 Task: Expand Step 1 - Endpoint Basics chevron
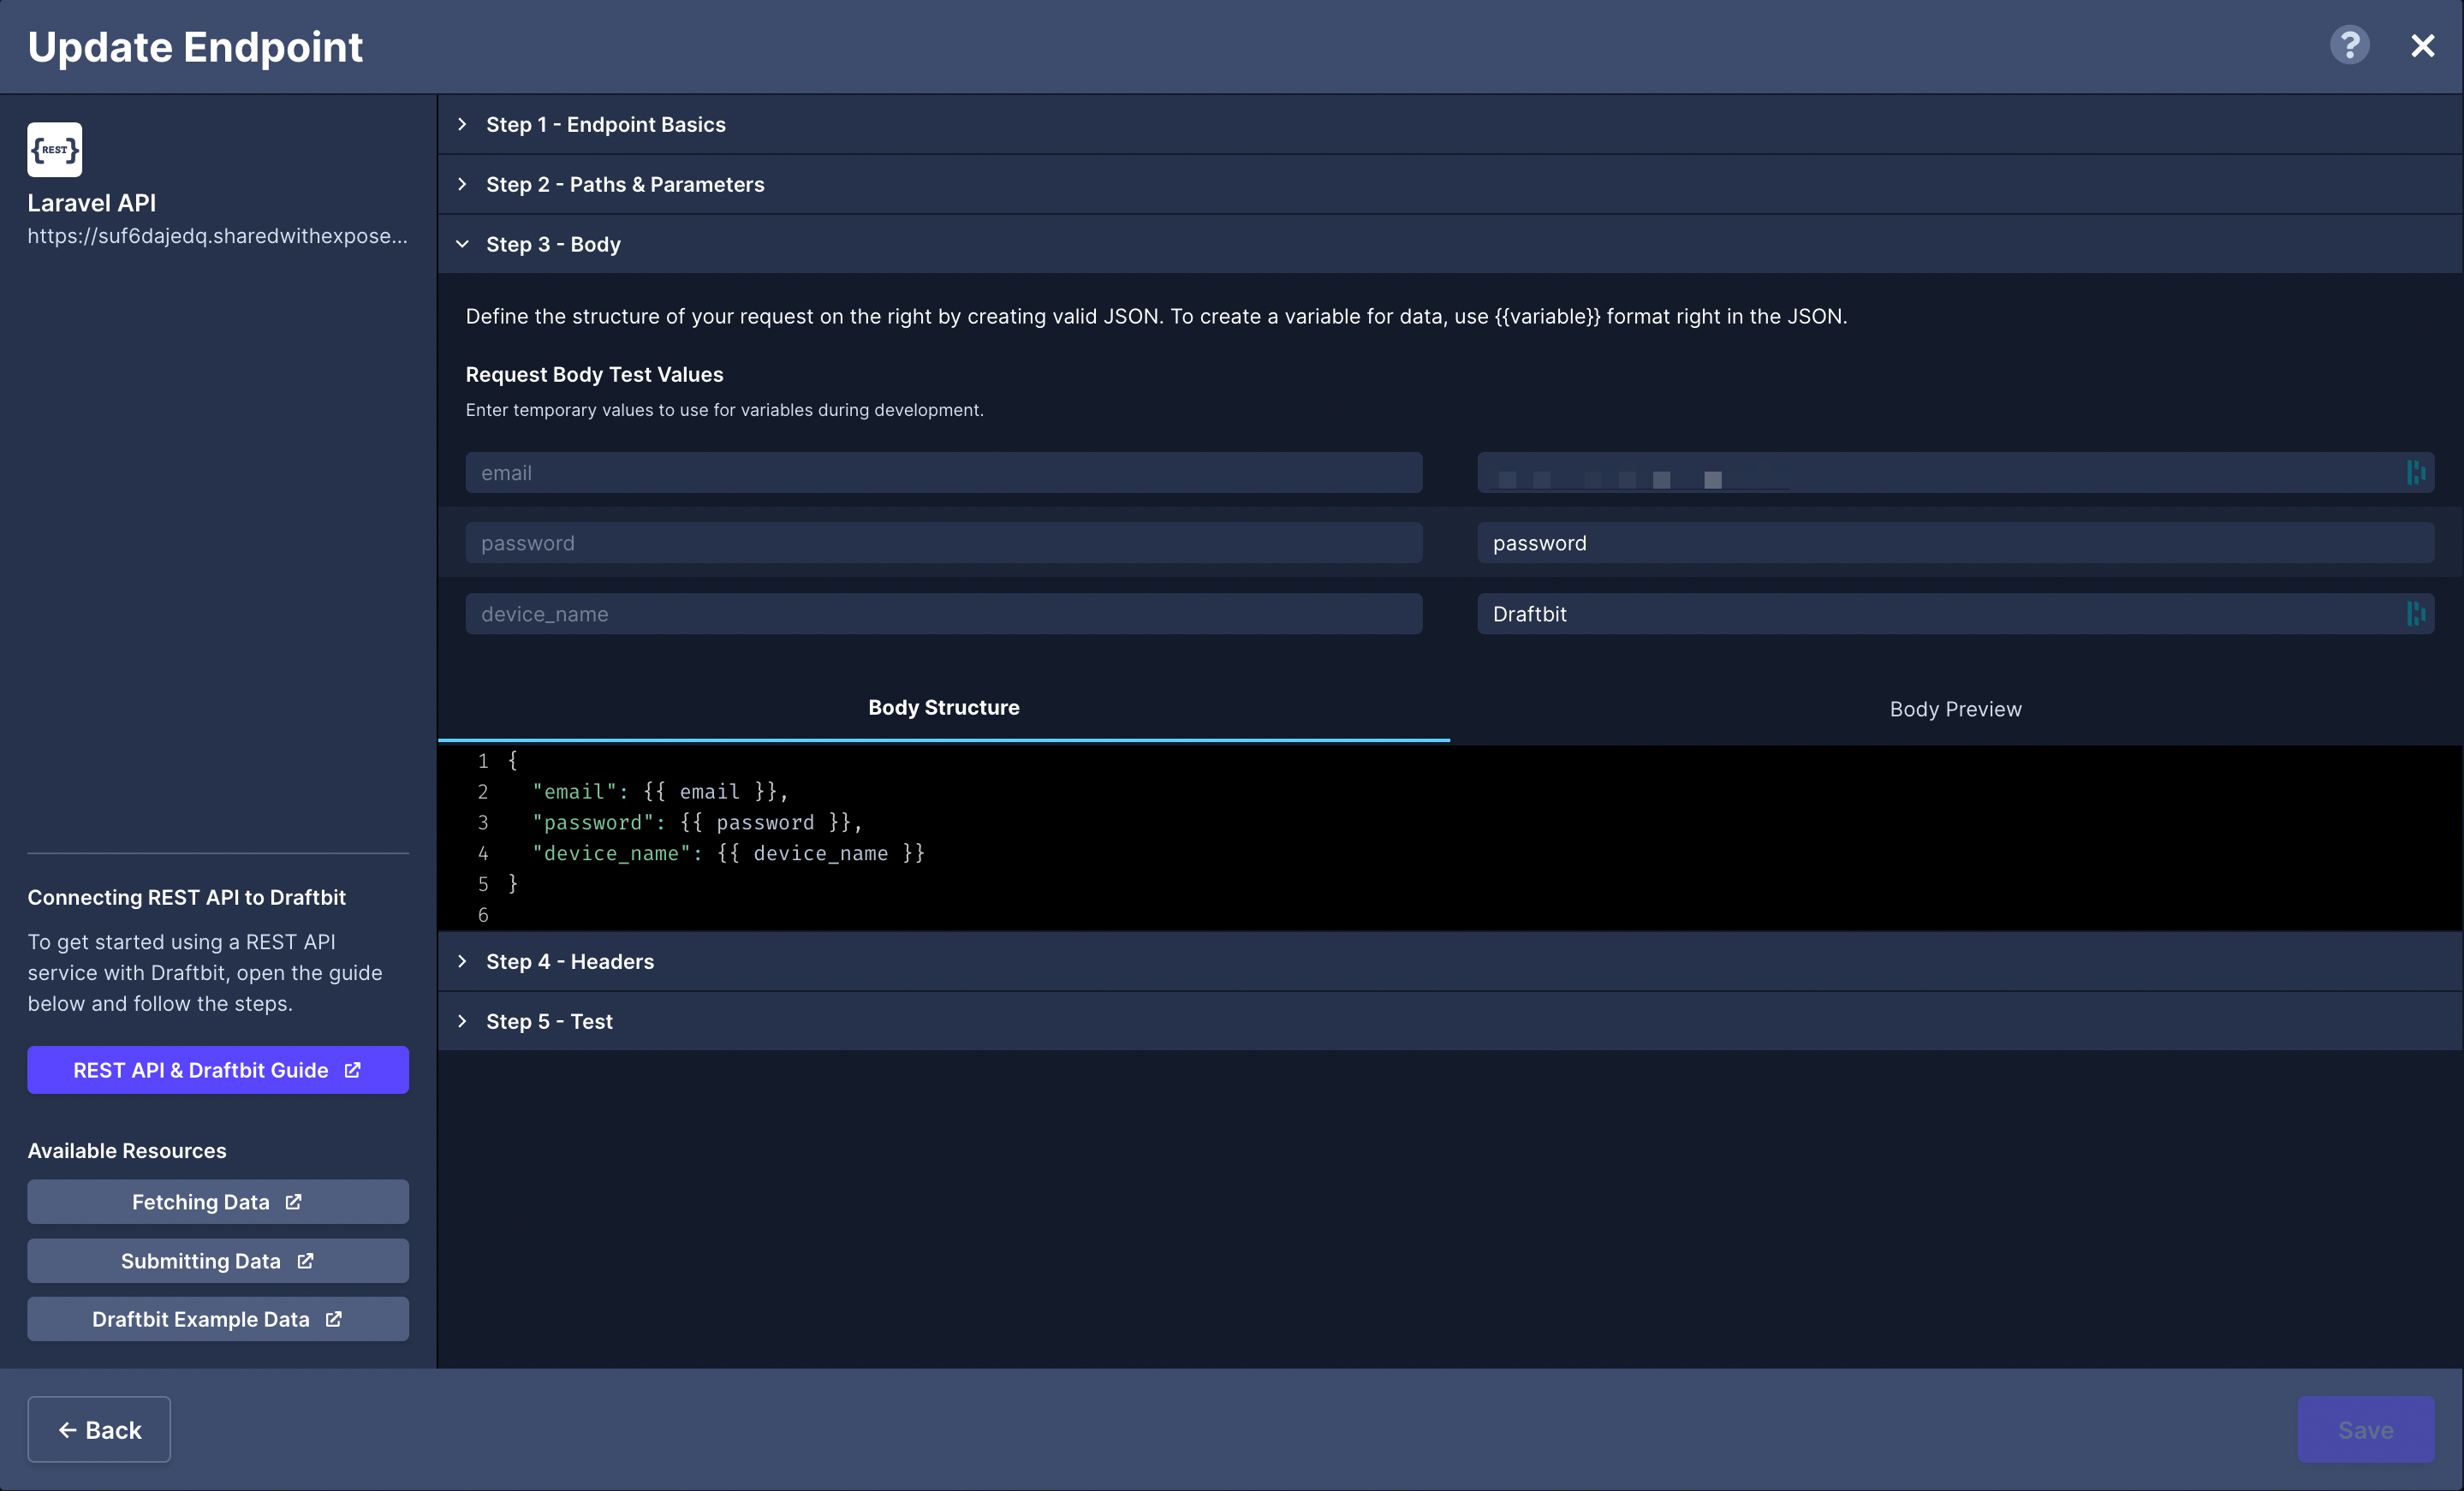(x=462, y=124)
